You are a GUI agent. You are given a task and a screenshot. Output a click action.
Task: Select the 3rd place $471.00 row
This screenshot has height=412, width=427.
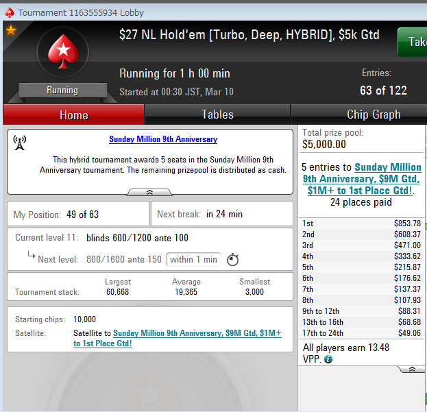point(361,245)
